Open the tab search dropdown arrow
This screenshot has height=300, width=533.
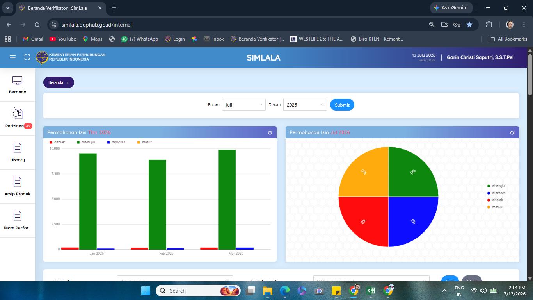click(x=7, y=8)
